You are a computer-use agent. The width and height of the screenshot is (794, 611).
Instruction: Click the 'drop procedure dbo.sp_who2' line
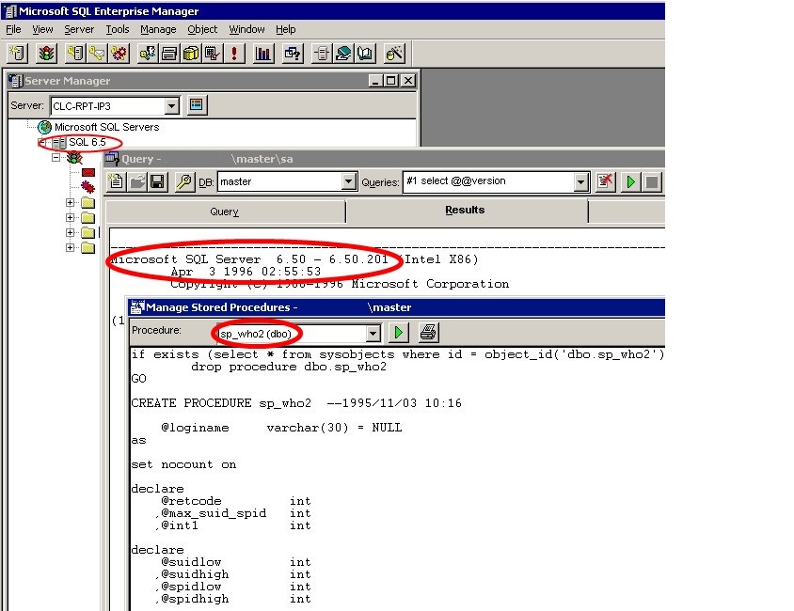[x=289, y=367]
